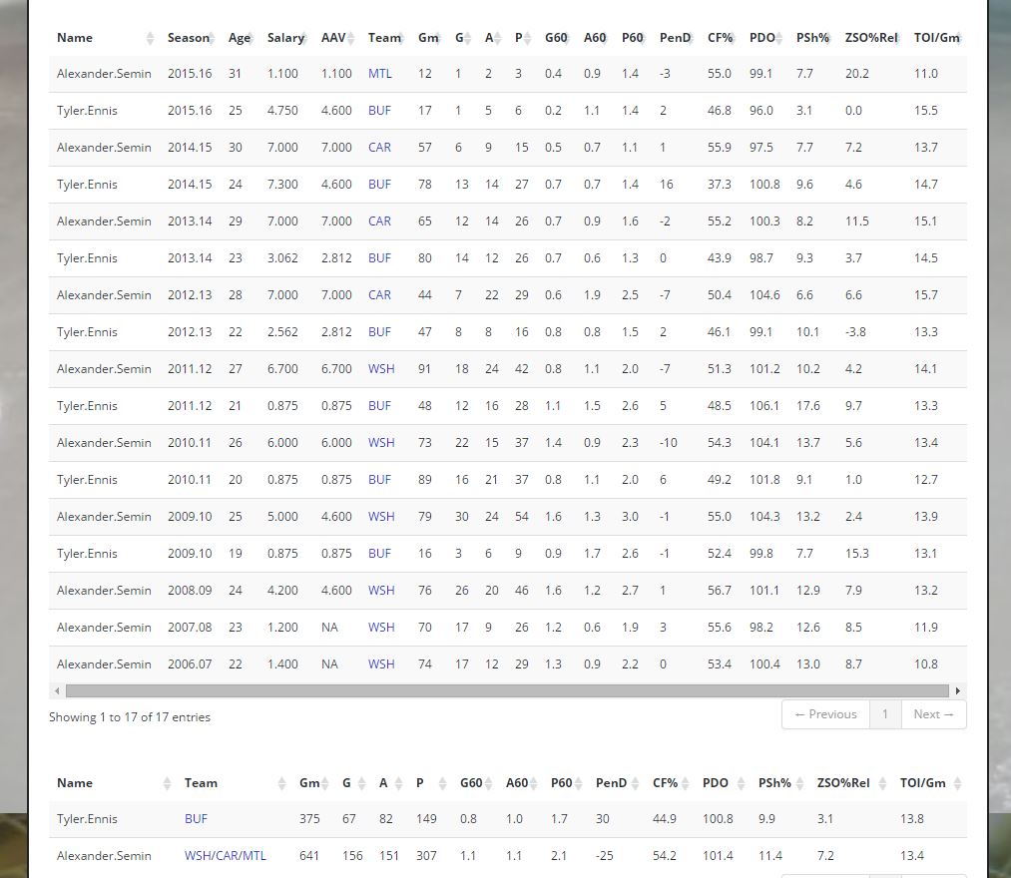This screenshot has width=1011, height=878.
Task: Sort top table by G column
Action: point(462,37)
